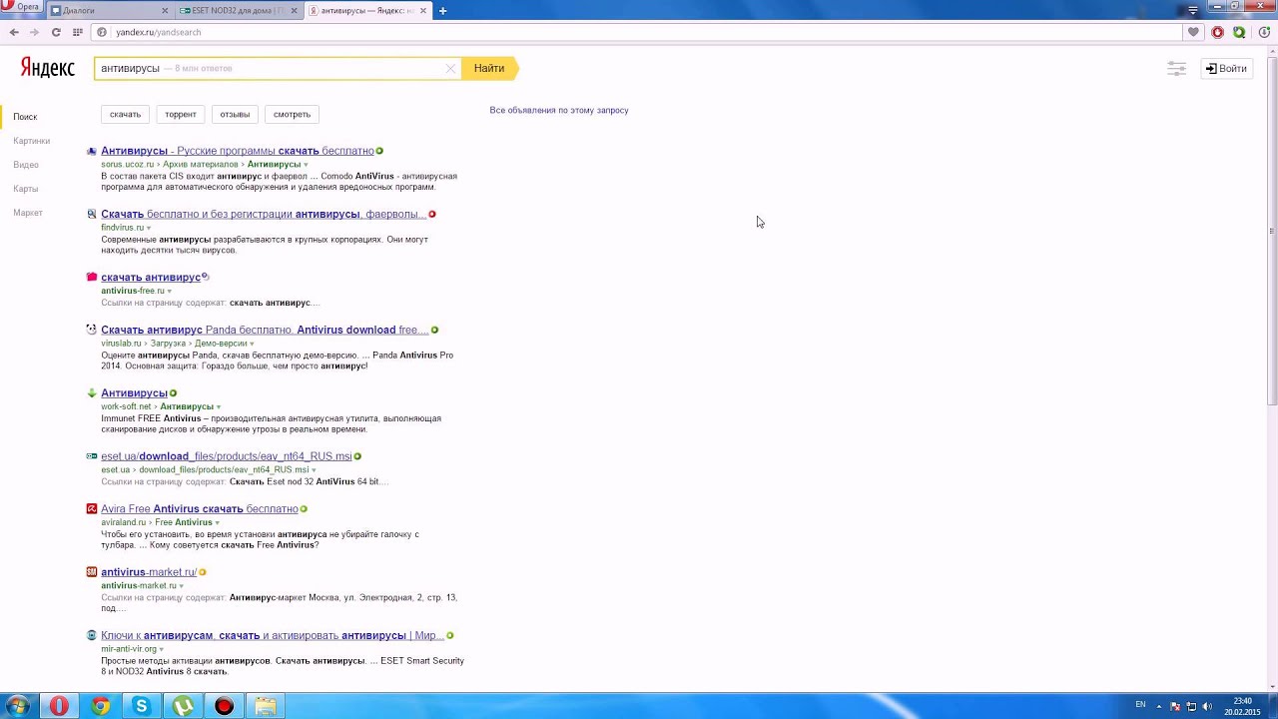Click the address bar with yandex.ru/yandsearch
The image size is (1278, 719).
point(639,32)
